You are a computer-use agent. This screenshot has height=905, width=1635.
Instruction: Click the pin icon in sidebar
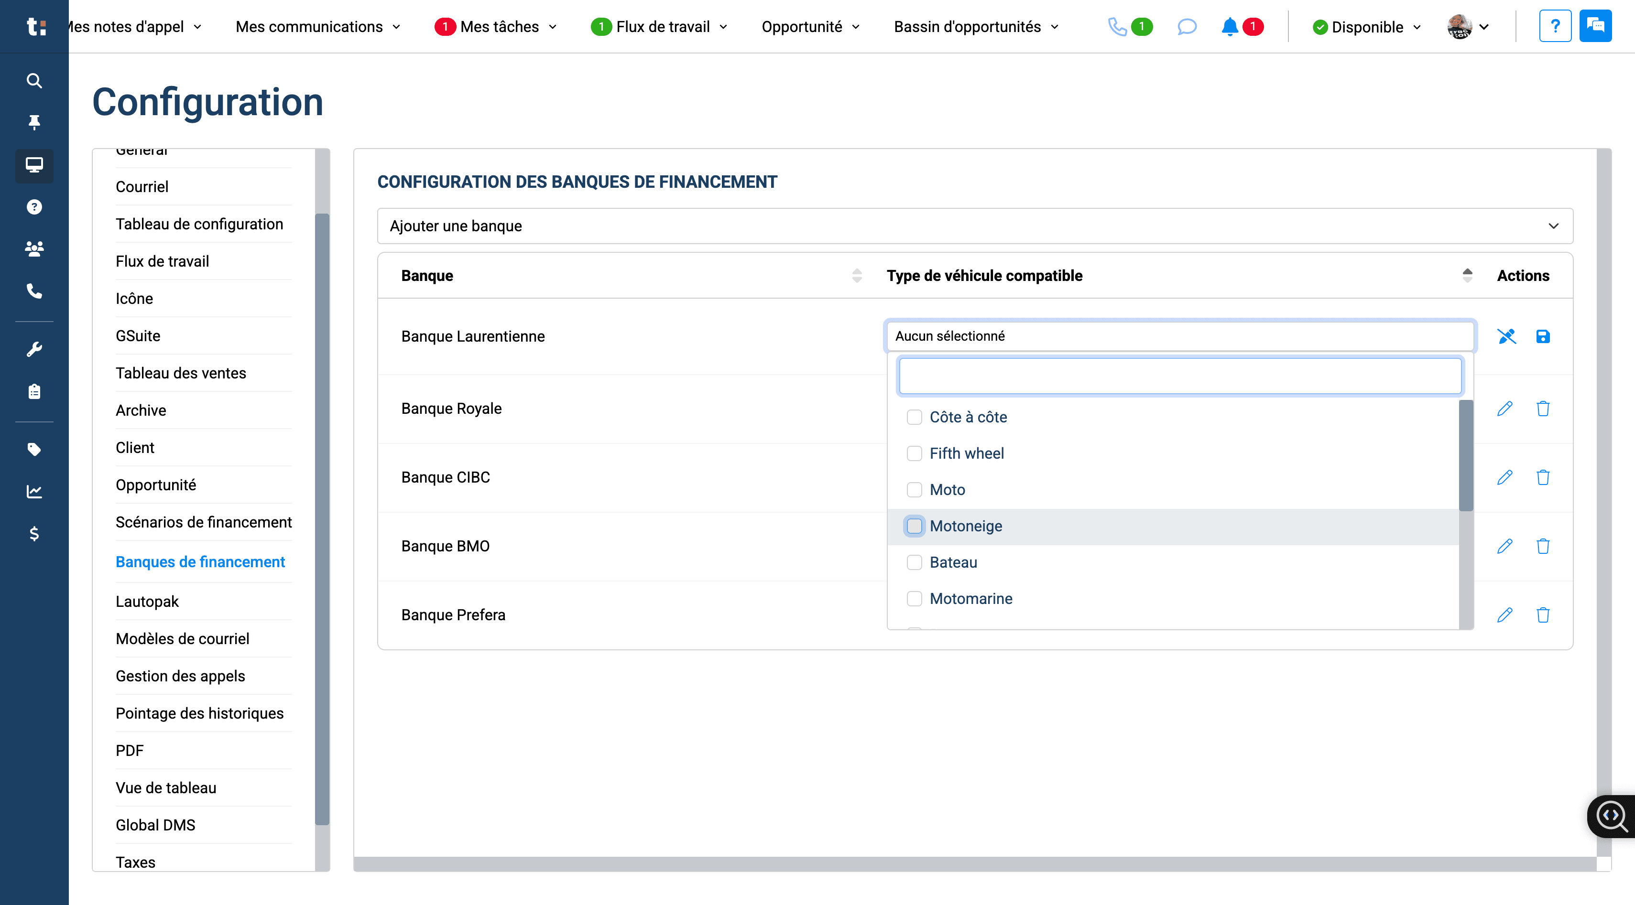click(34, 122)
